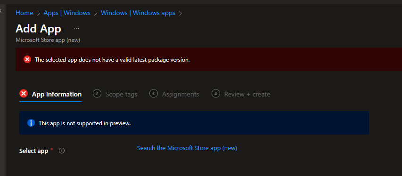Click the step 4 circle icon
The image size is (402, 176).
[216, 94]
